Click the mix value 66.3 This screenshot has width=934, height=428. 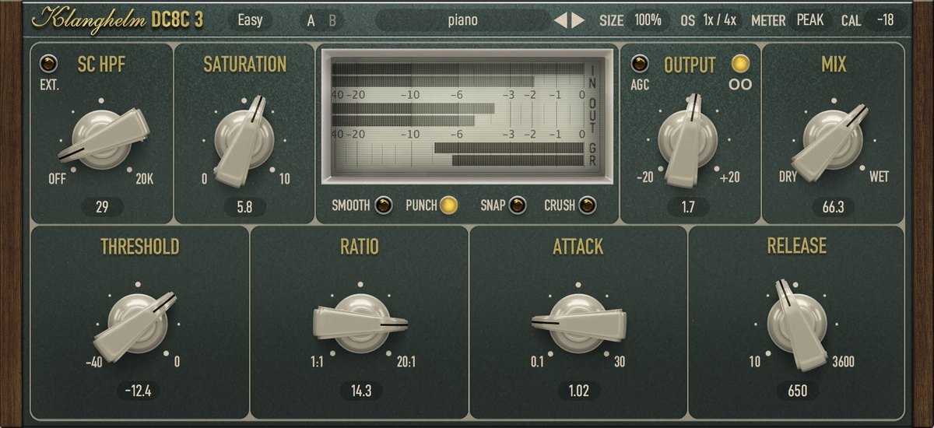tap(833, 208)
